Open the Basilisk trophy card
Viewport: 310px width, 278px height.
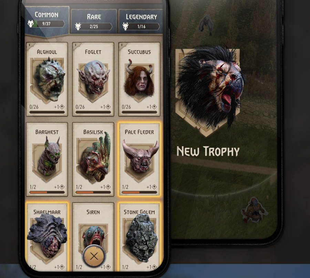click(93, 159)
